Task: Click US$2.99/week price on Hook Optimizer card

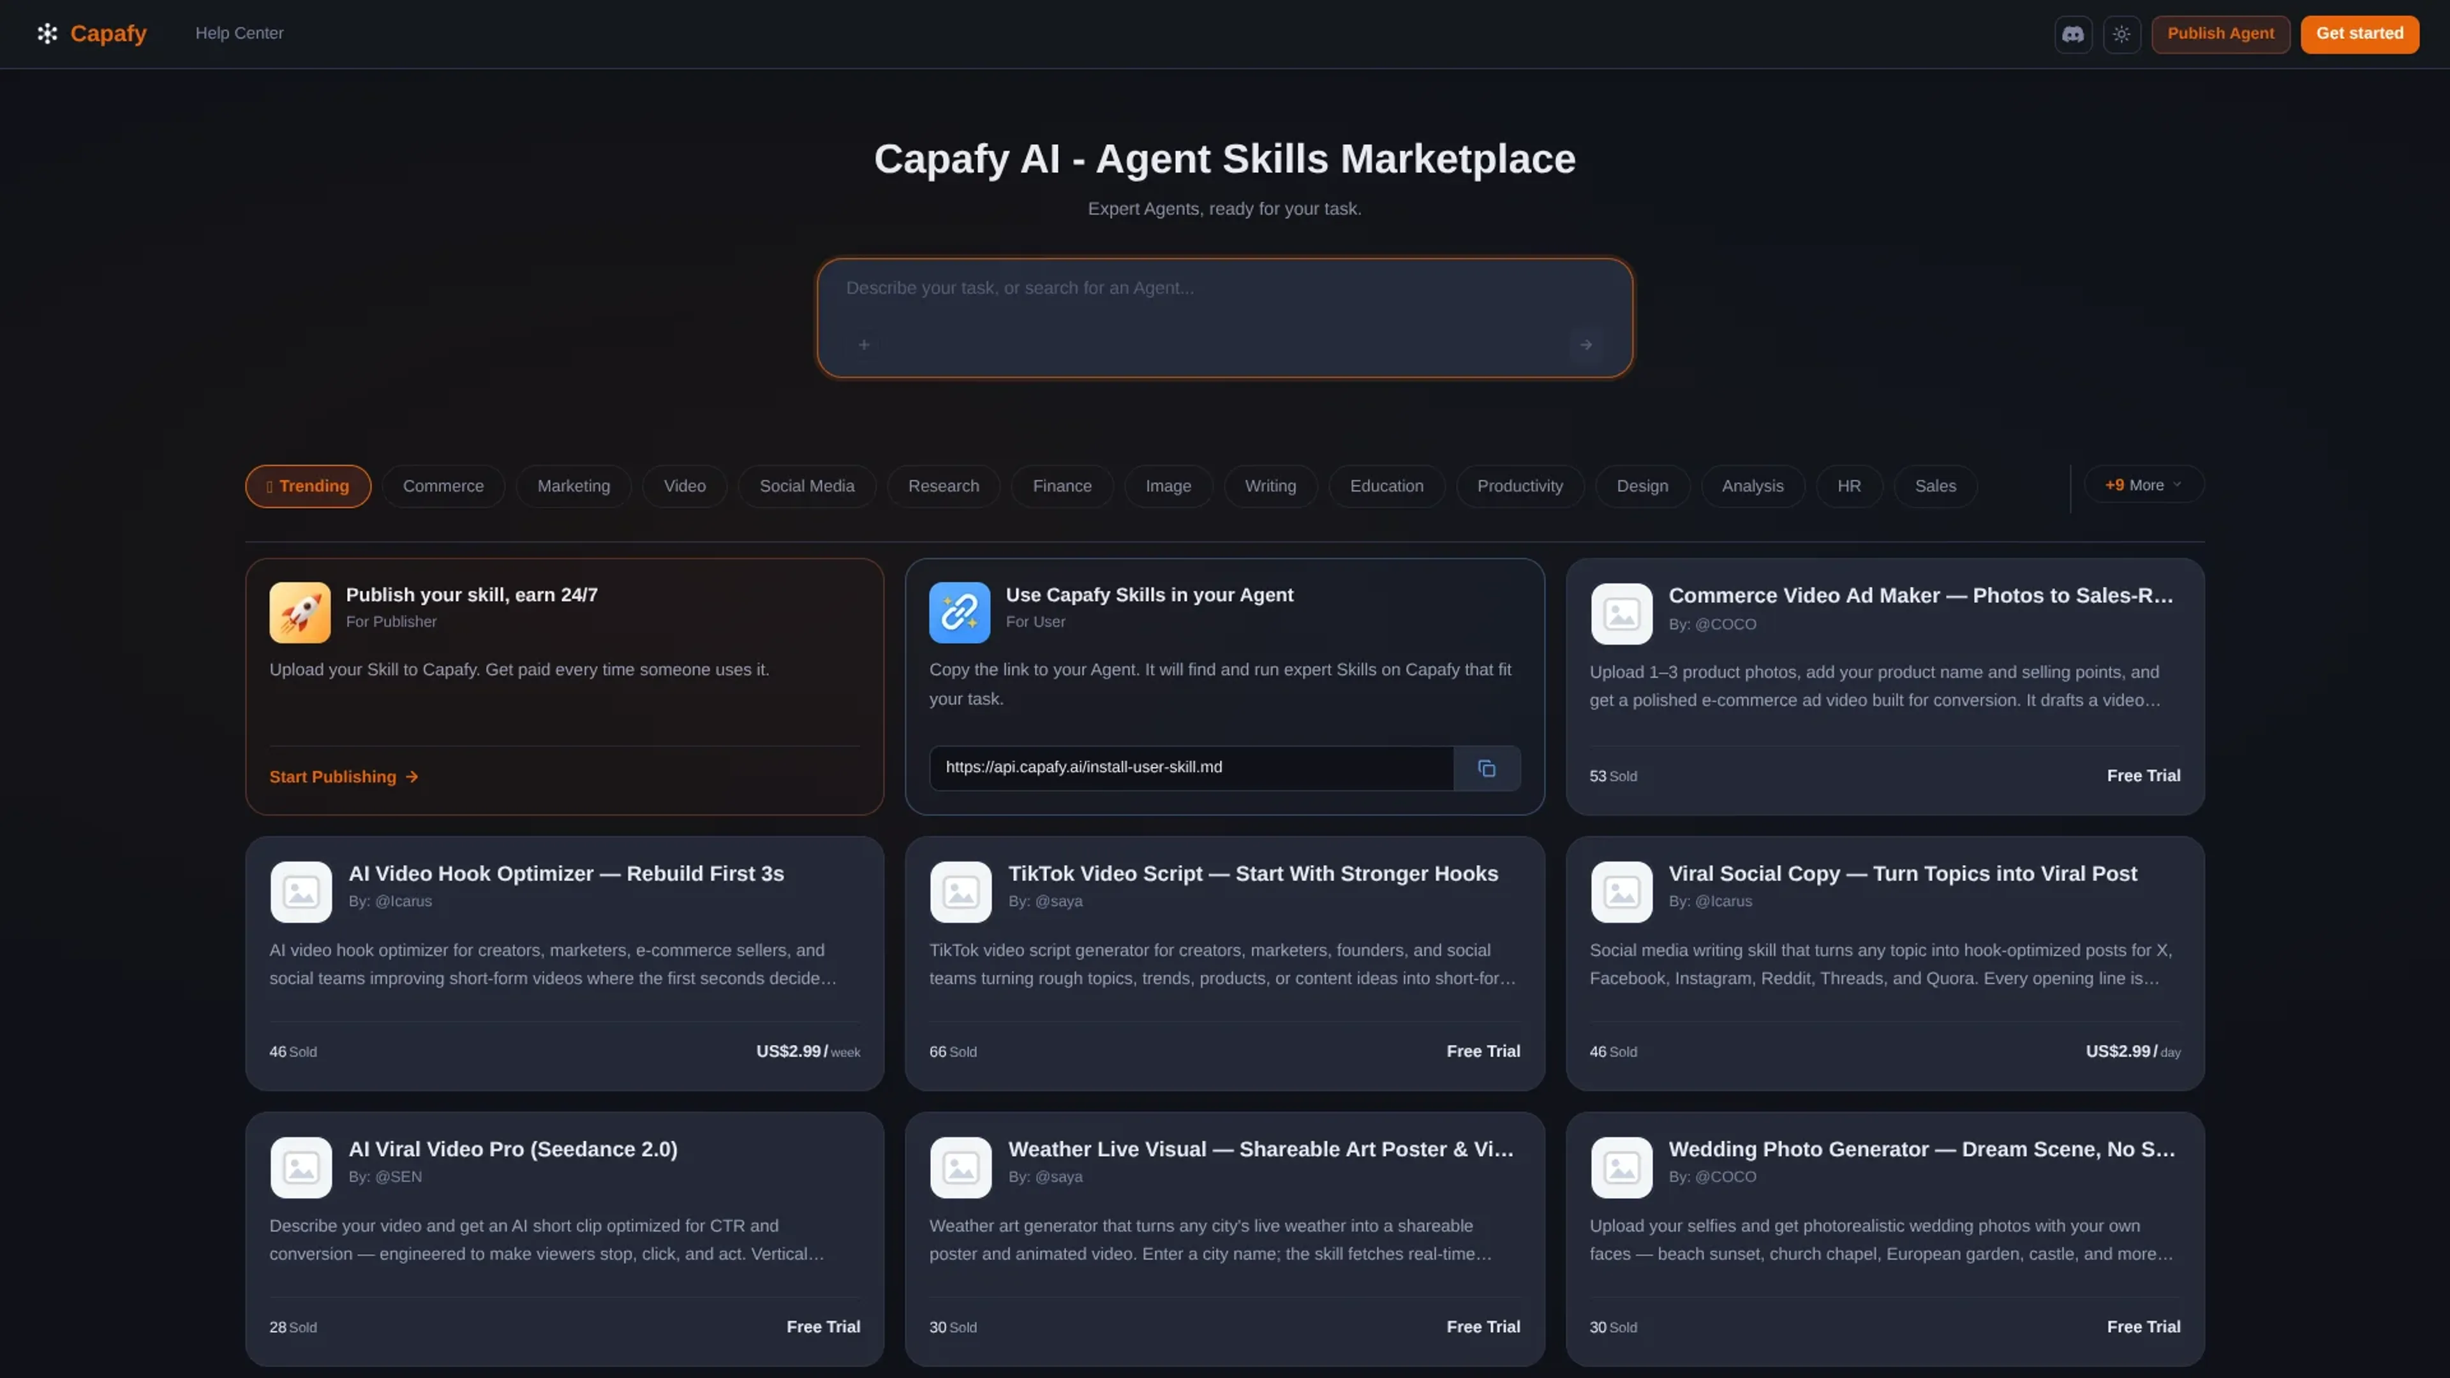Action: 808,1052
